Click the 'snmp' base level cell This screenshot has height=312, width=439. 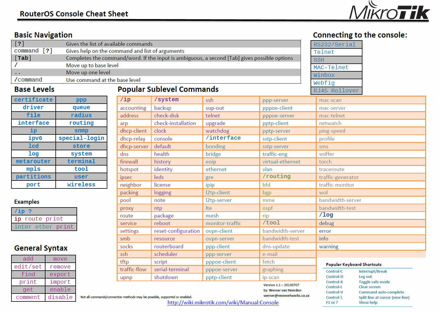(81, 131)
